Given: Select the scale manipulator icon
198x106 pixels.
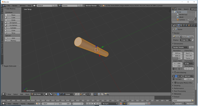Looking at the screenshot, I should [63, 94].
